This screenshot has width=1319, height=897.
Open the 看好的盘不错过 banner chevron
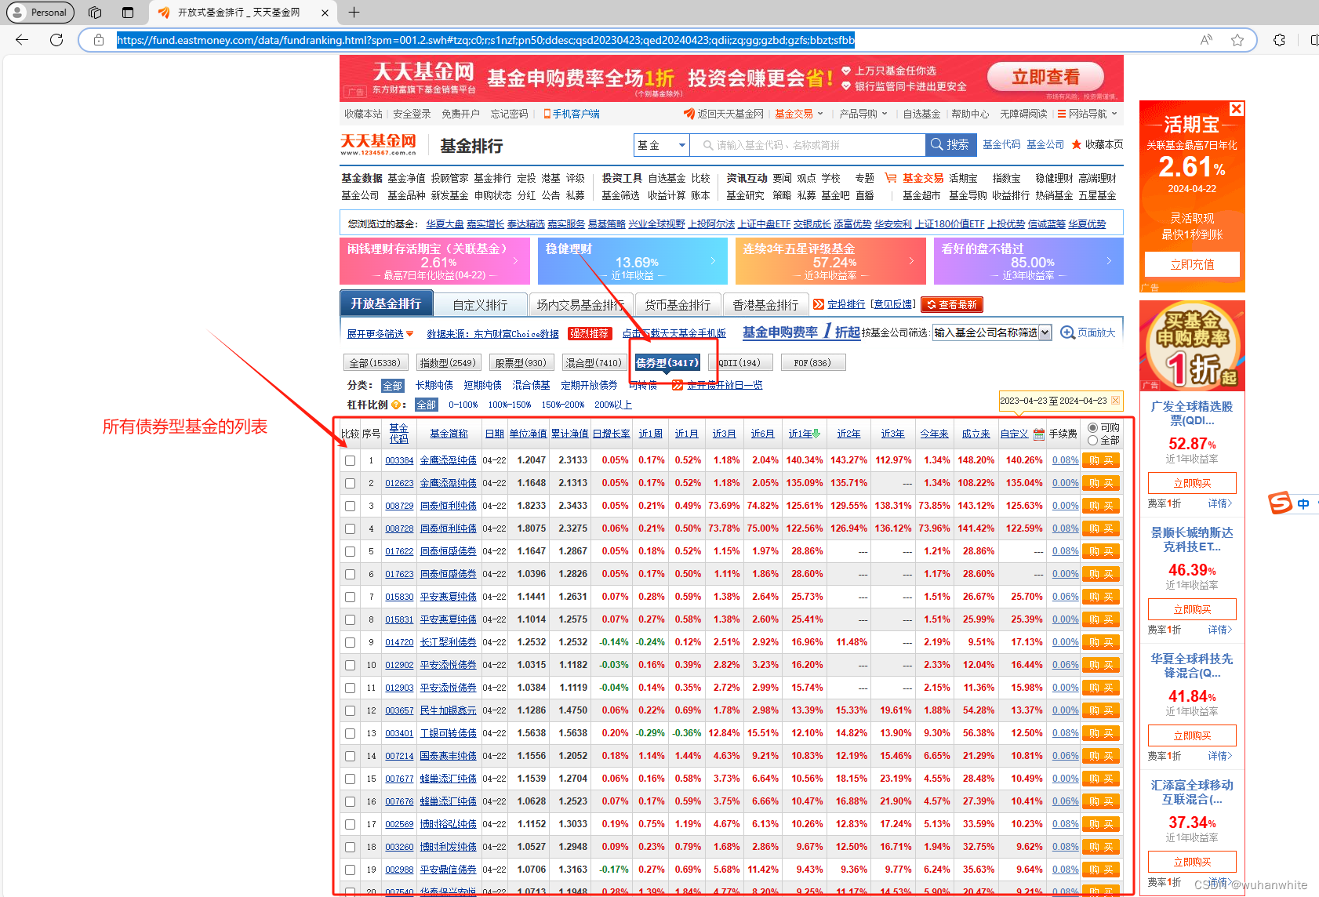[x=1109, y=260]
